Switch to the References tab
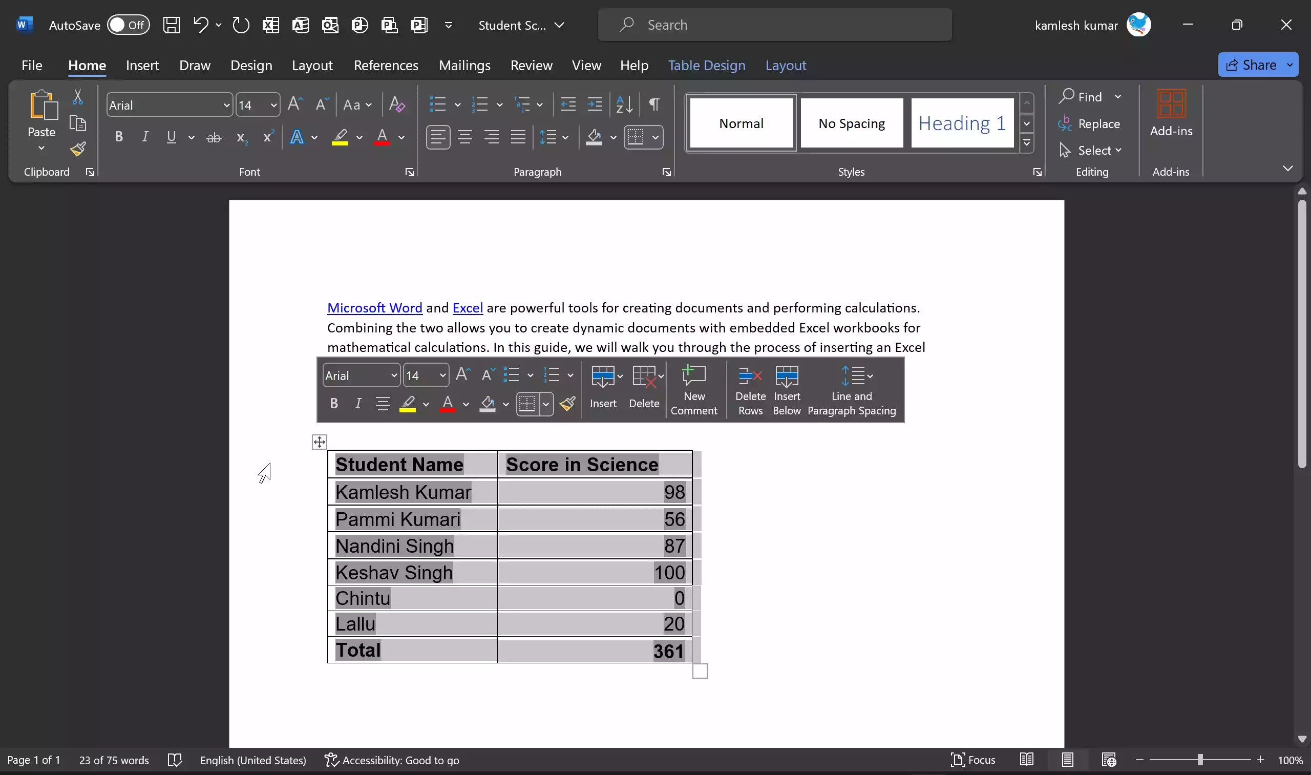The image size is (1311, 775). click(386, 65)
